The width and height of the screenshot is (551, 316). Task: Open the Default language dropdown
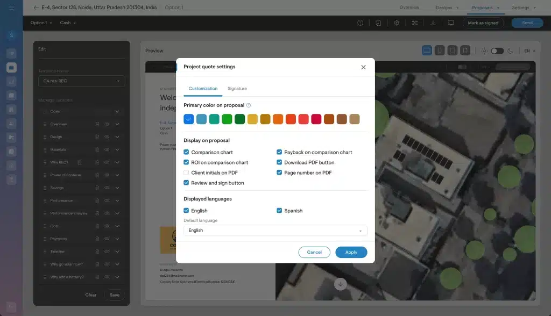[x=275, y=231]
